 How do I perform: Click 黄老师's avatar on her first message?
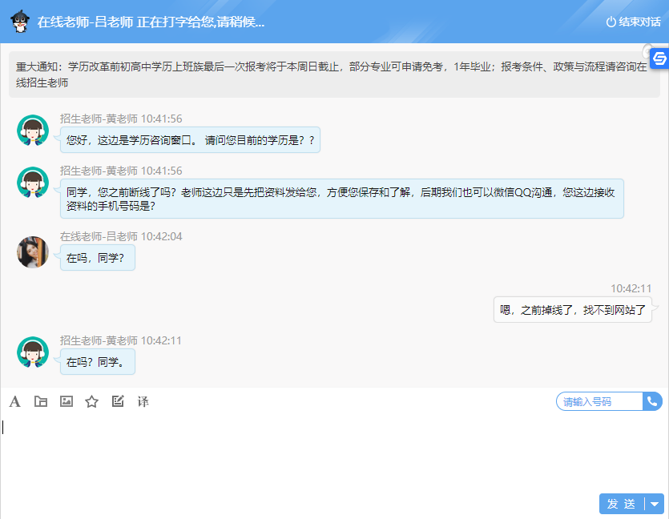(32, 131)
